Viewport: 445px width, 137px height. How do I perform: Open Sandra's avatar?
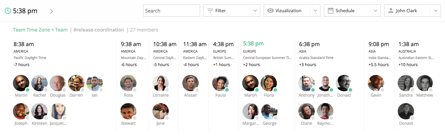pyautogui.click(x=406, y=83)
